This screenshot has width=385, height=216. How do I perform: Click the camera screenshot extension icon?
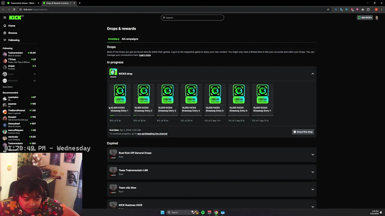tap(362, 9)
